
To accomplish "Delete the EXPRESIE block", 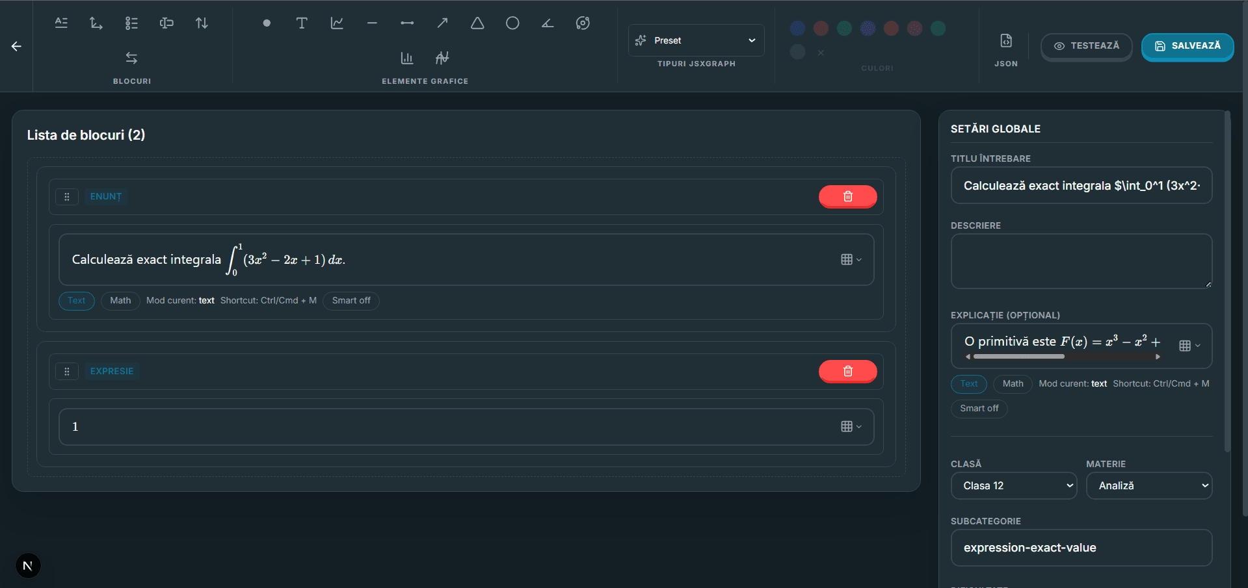I will (847, 371).
